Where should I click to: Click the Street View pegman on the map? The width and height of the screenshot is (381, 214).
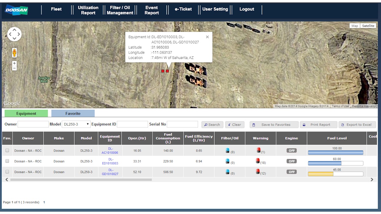pos(14,53)
